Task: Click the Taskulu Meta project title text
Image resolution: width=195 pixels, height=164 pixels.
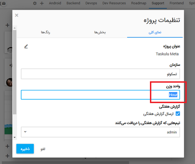Action: [167, 54]
